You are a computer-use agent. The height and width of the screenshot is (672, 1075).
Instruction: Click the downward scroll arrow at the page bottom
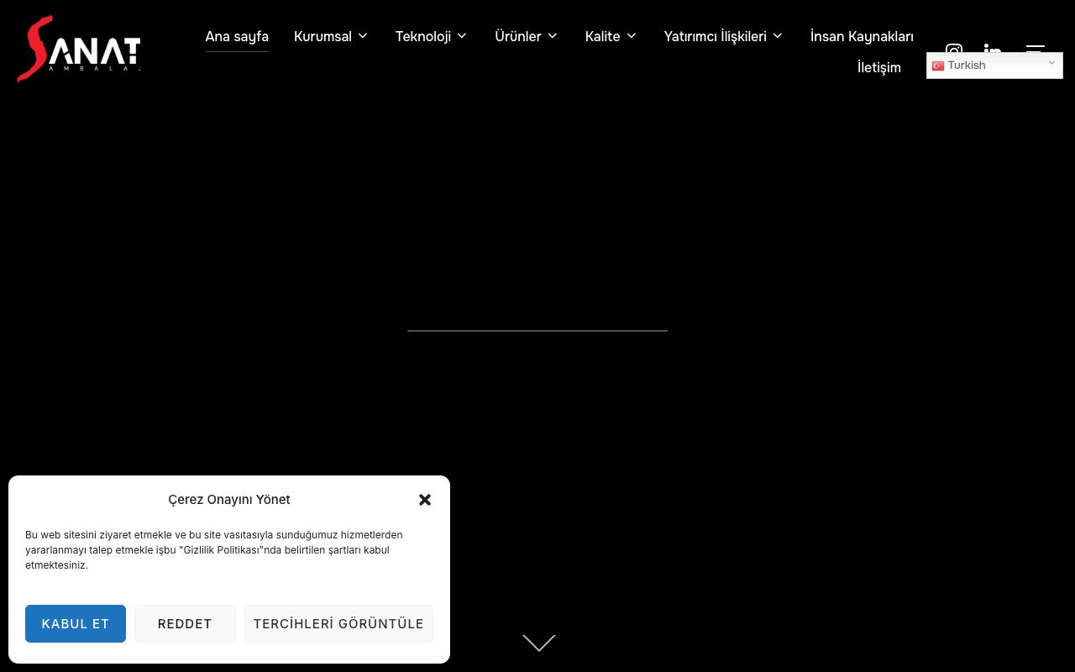(x=539, y=643)
